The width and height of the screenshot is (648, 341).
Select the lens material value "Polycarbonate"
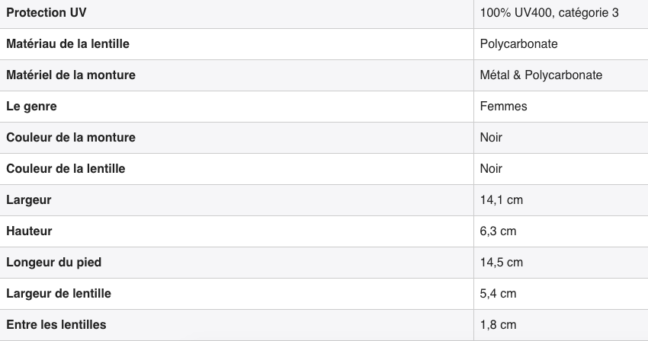(518, 44)
